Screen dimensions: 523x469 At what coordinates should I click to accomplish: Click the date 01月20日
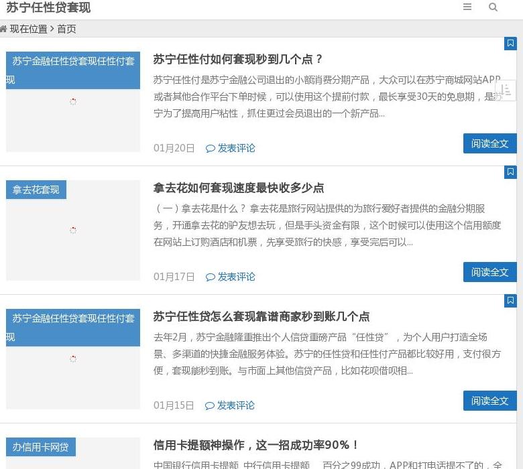pos(174,148)
